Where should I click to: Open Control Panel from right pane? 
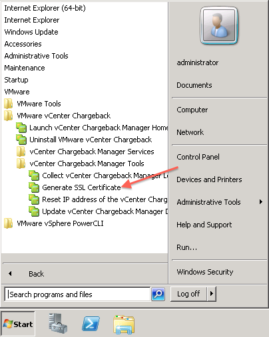[198, 157]
